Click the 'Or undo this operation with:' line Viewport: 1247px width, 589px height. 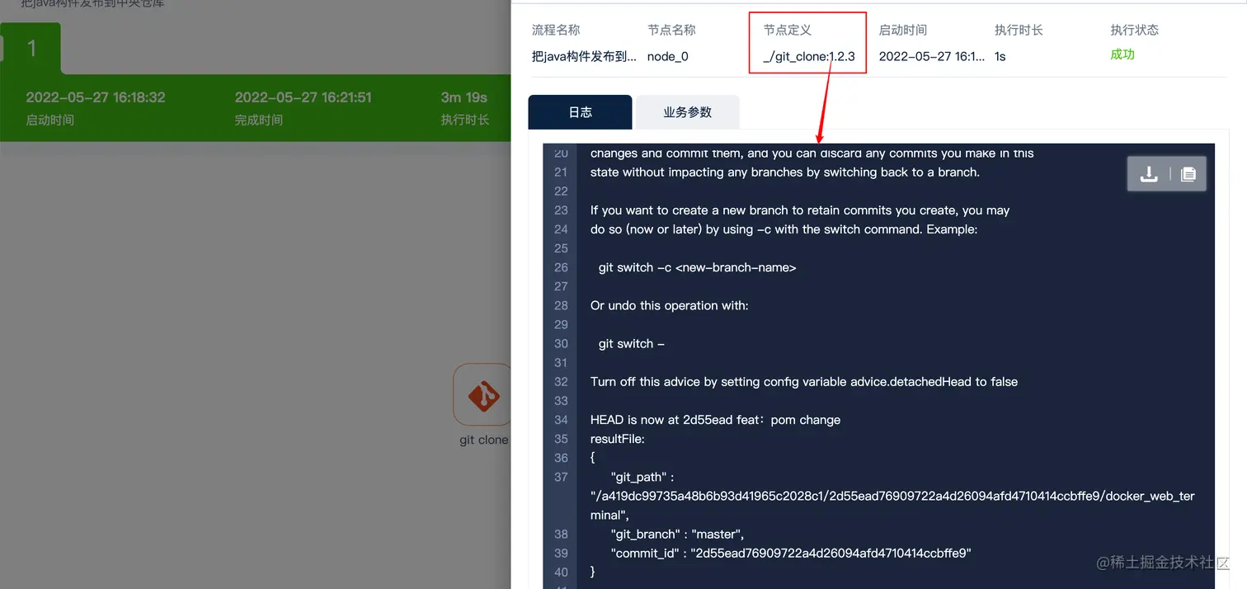point(670,305)
